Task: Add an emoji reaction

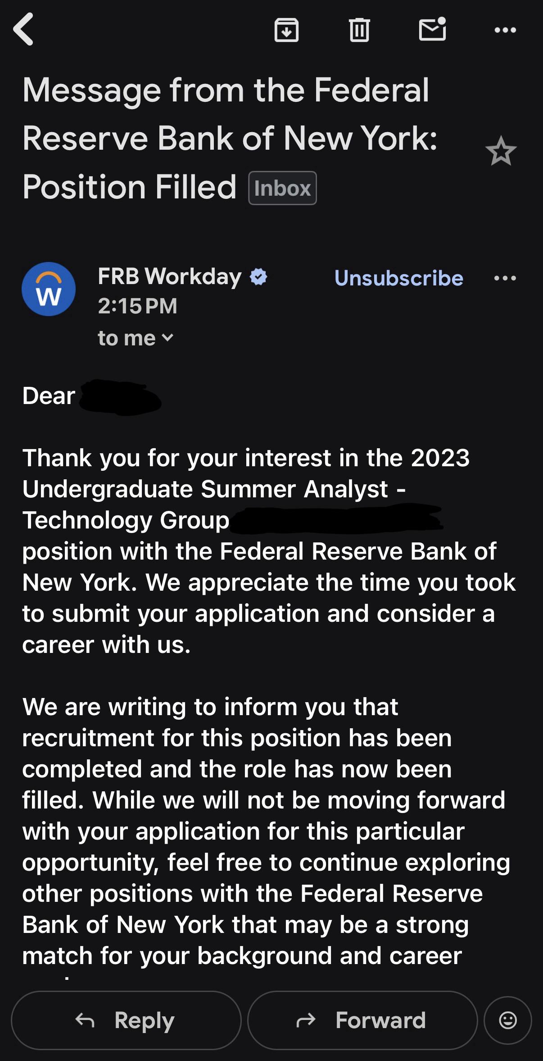Action: [x=508, y=1020]
